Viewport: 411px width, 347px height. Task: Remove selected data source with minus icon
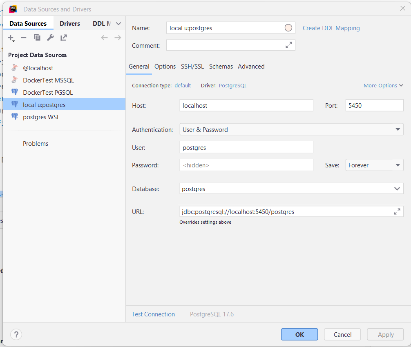(24, 38)
